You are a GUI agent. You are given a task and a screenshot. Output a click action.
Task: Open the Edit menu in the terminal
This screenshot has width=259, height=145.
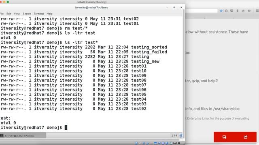click(x=9, y=14)
